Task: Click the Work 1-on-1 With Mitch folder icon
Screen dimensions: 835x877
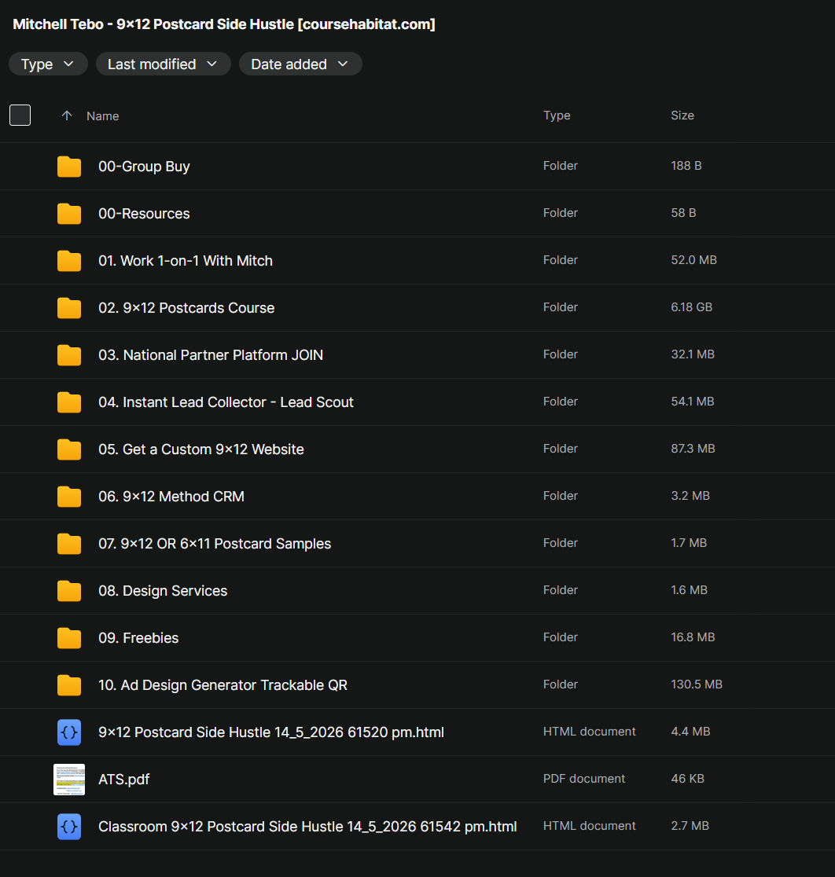Action: (x=69, y=261)
